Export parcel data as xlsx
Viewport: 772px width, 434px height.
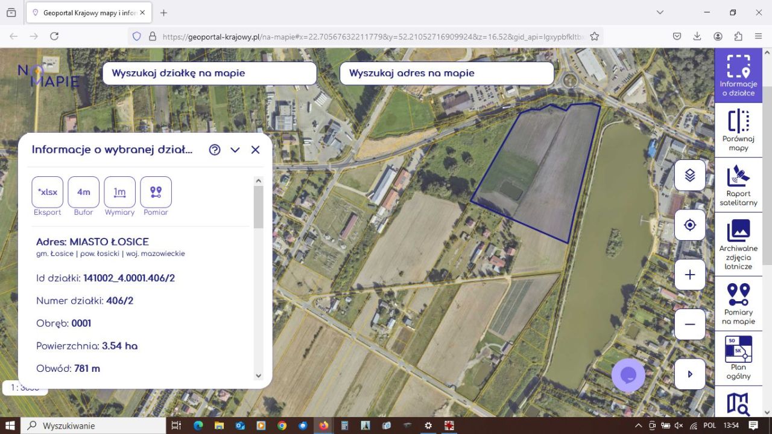[x=48, y=192]
